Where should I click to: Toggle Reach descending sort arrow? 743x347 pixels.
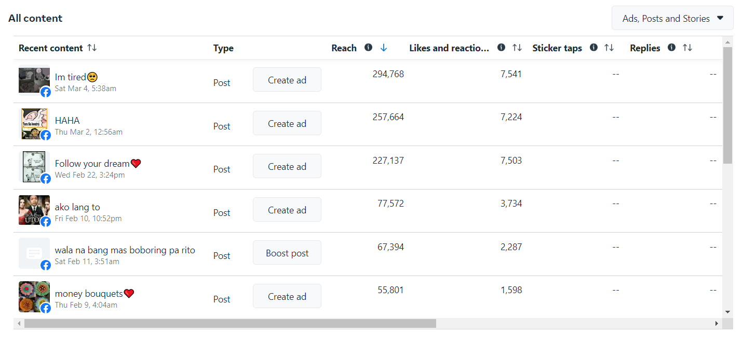tap(384, 48)
